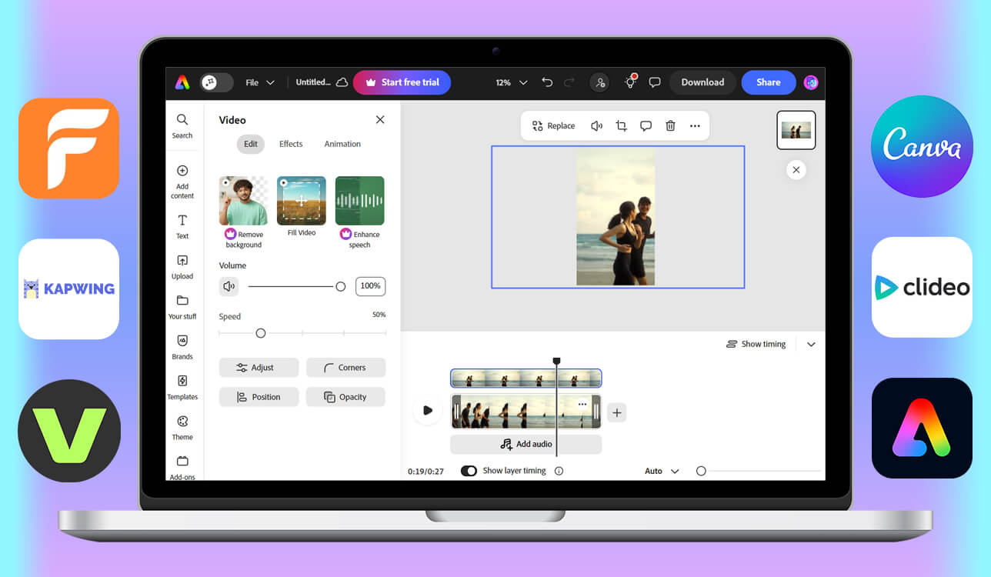Click the X button below page thumbnail
Image resolution: width=991 pixels, height=577 pixels.
point(796,170)
